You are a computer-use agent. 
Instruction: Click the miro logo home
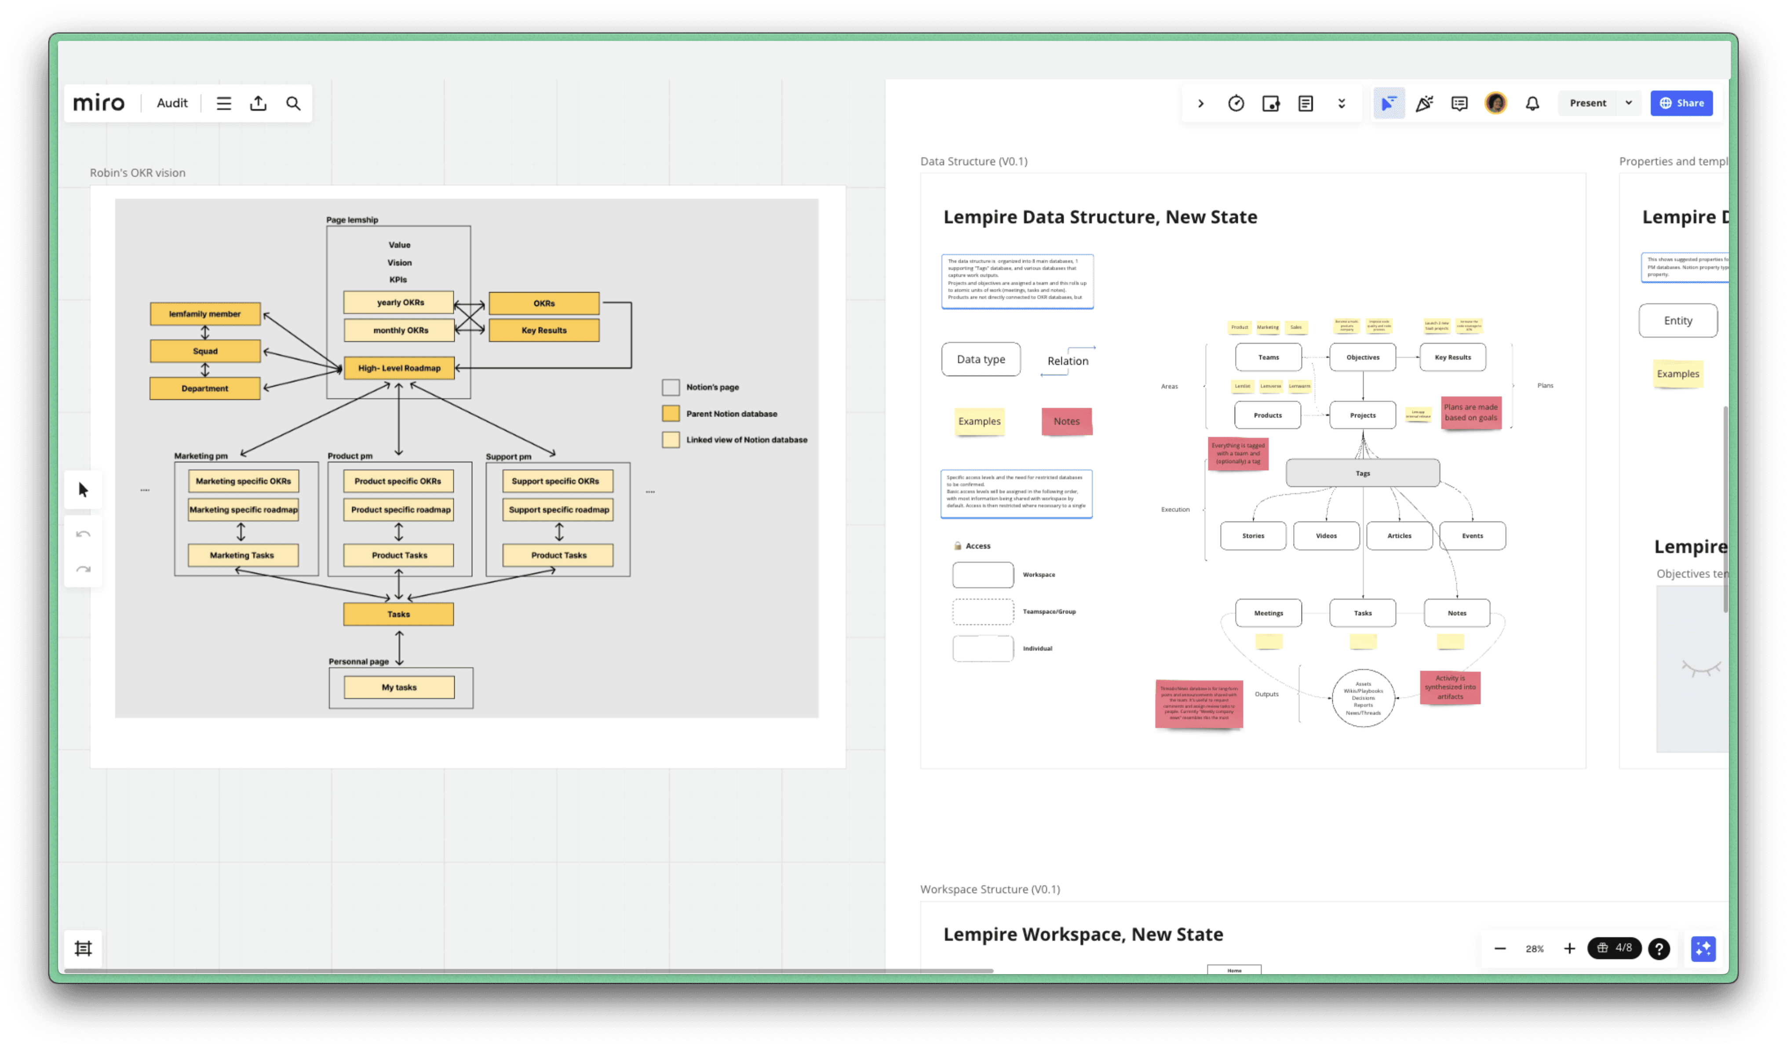tap(98, 103)
